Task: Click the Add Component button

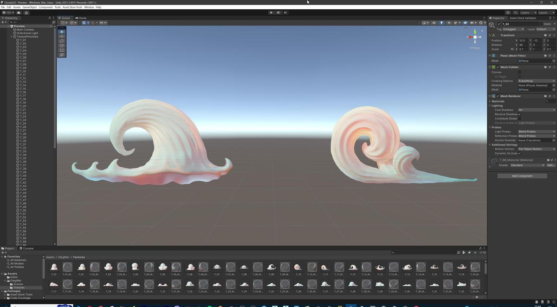Action: pos(522,176)
